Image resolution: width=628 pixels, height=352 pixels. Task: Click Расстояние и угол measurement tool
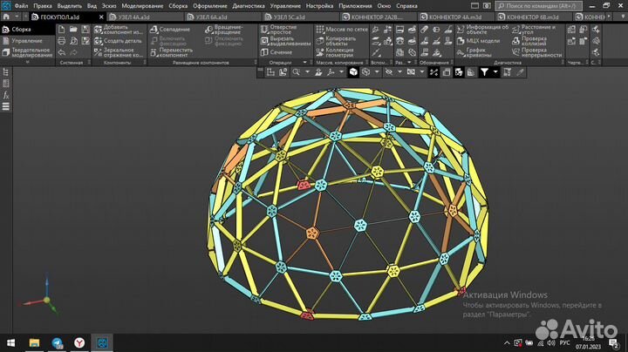(x=534, y=30)
